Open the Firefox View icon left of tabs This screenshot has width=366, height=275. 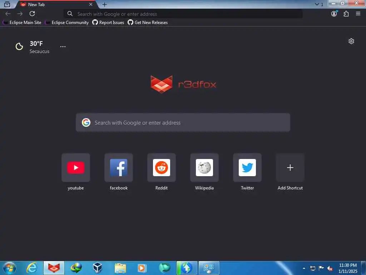(7, 4)
